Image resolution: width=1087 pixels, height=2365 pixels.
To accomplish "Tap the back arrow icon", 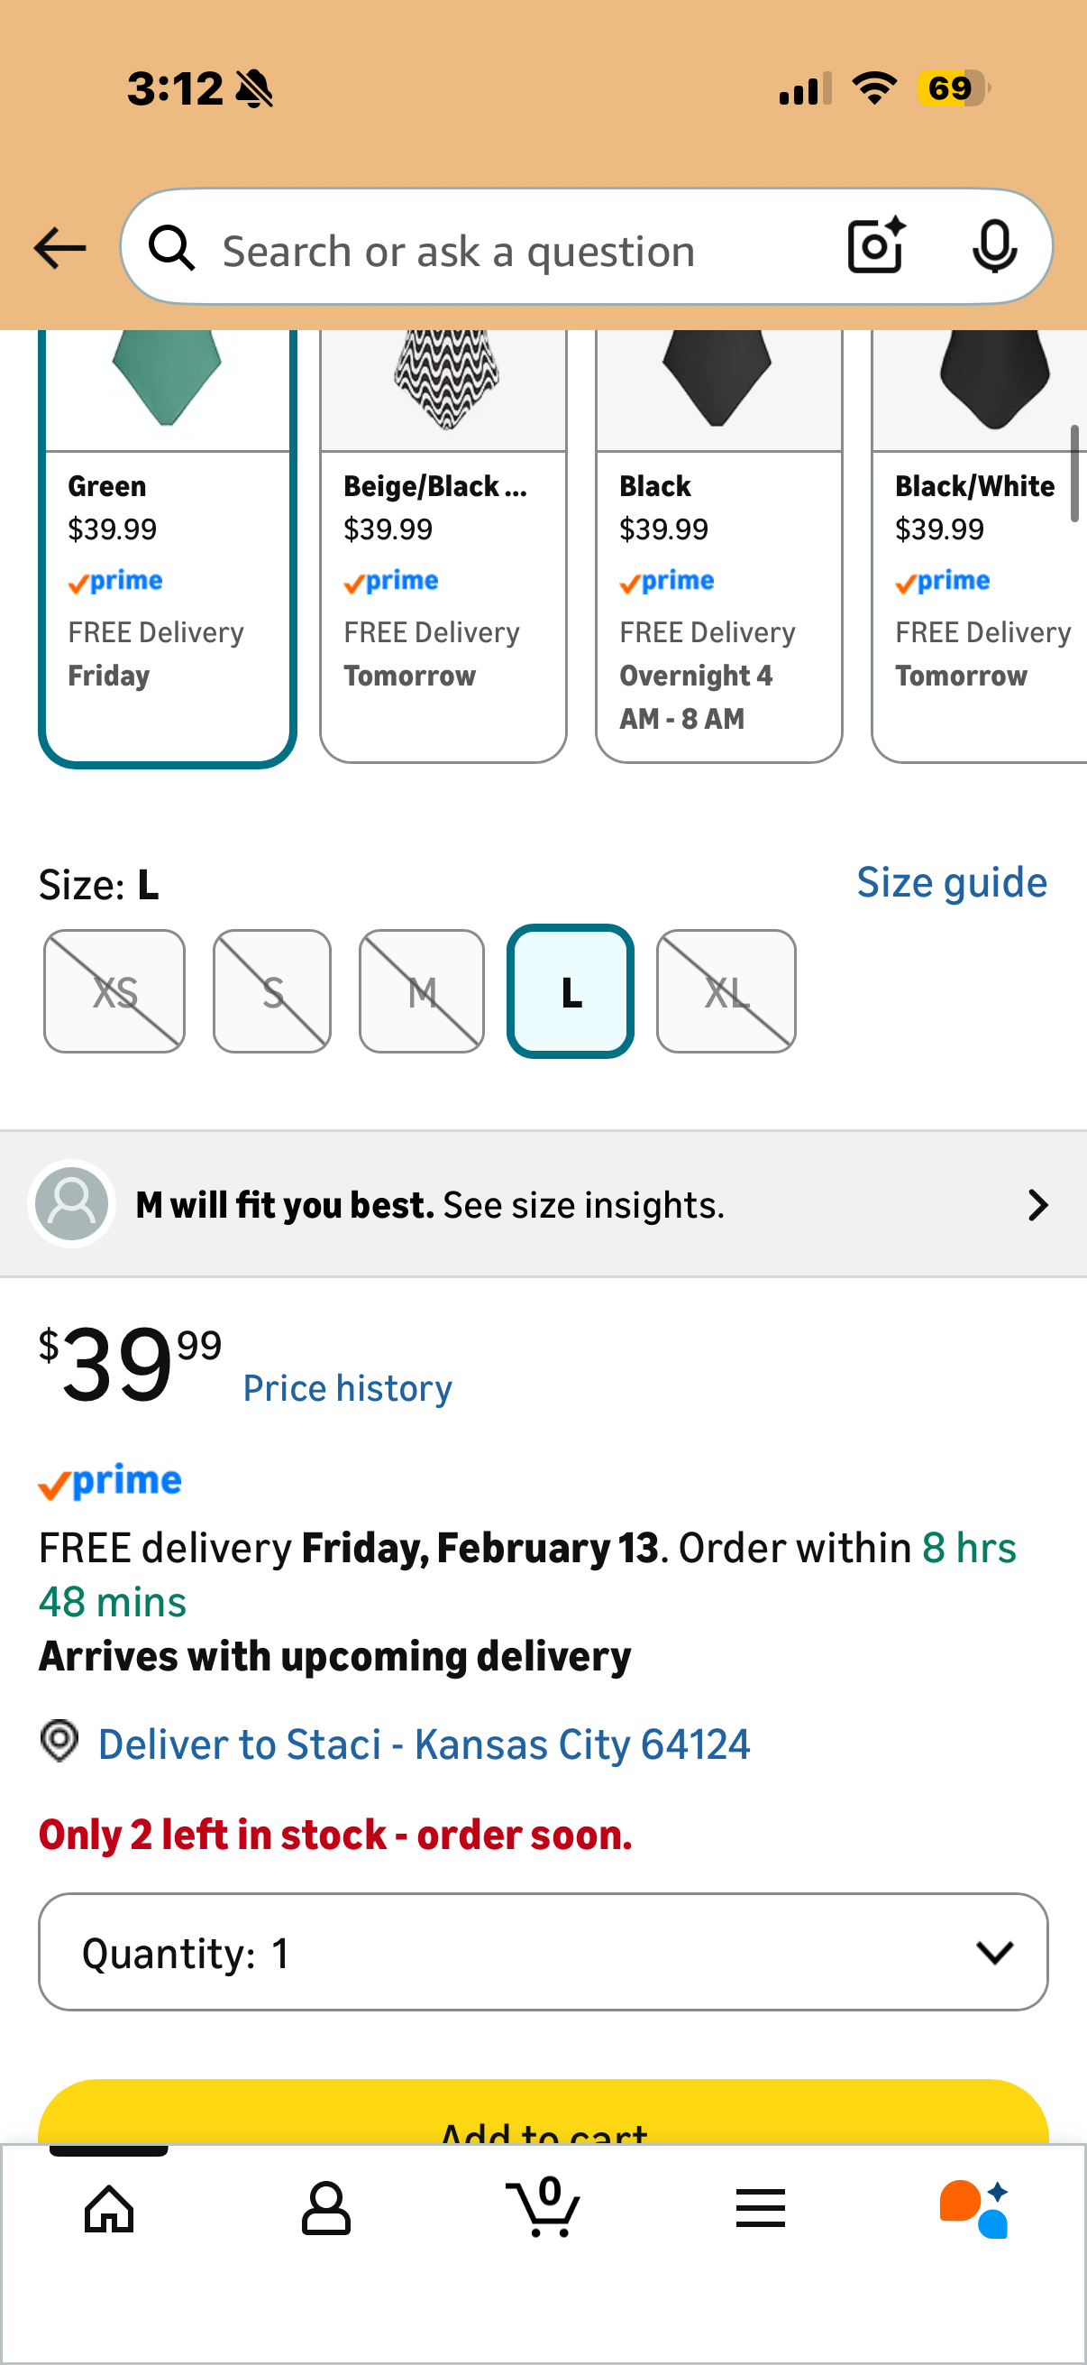I will [x=59, y=249].
